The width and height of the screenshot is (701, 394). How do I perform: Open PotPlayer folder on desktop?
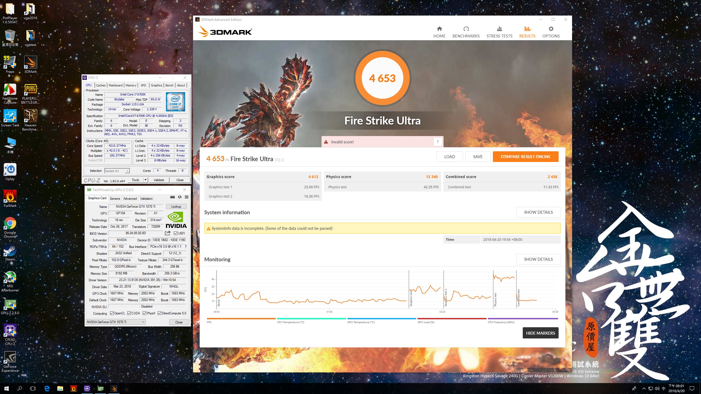tap(10, 13)
